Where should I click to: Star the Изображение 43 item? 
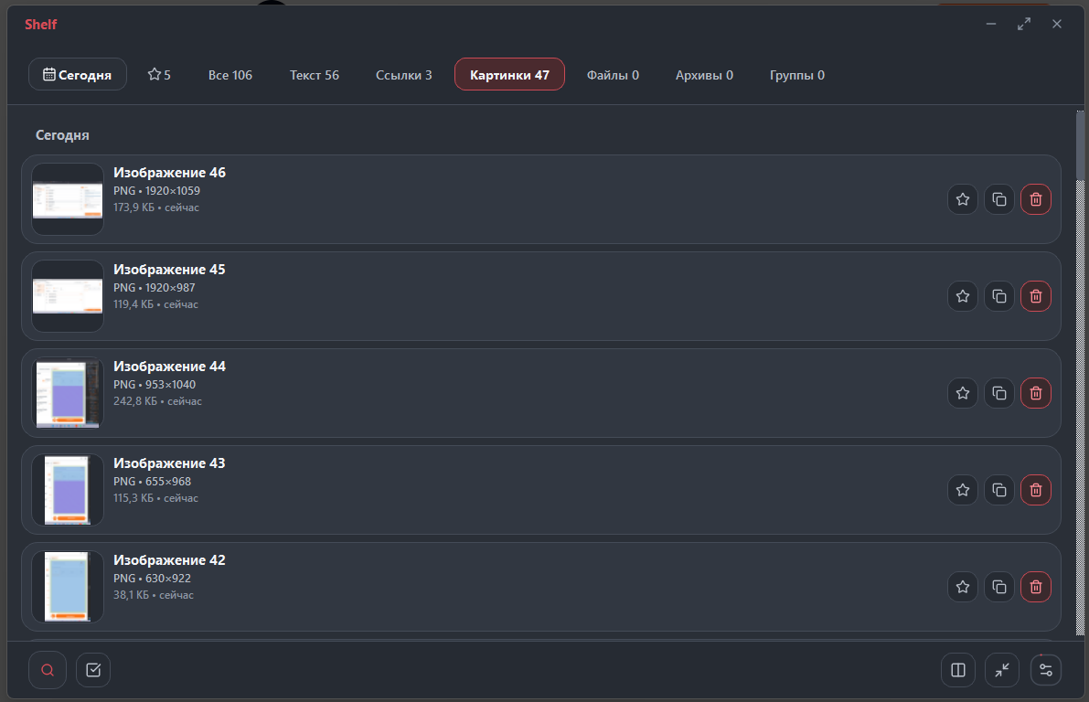(963, 490)
